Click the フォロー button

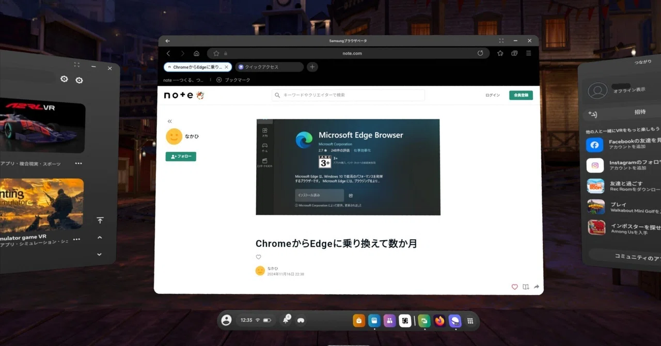181,156
